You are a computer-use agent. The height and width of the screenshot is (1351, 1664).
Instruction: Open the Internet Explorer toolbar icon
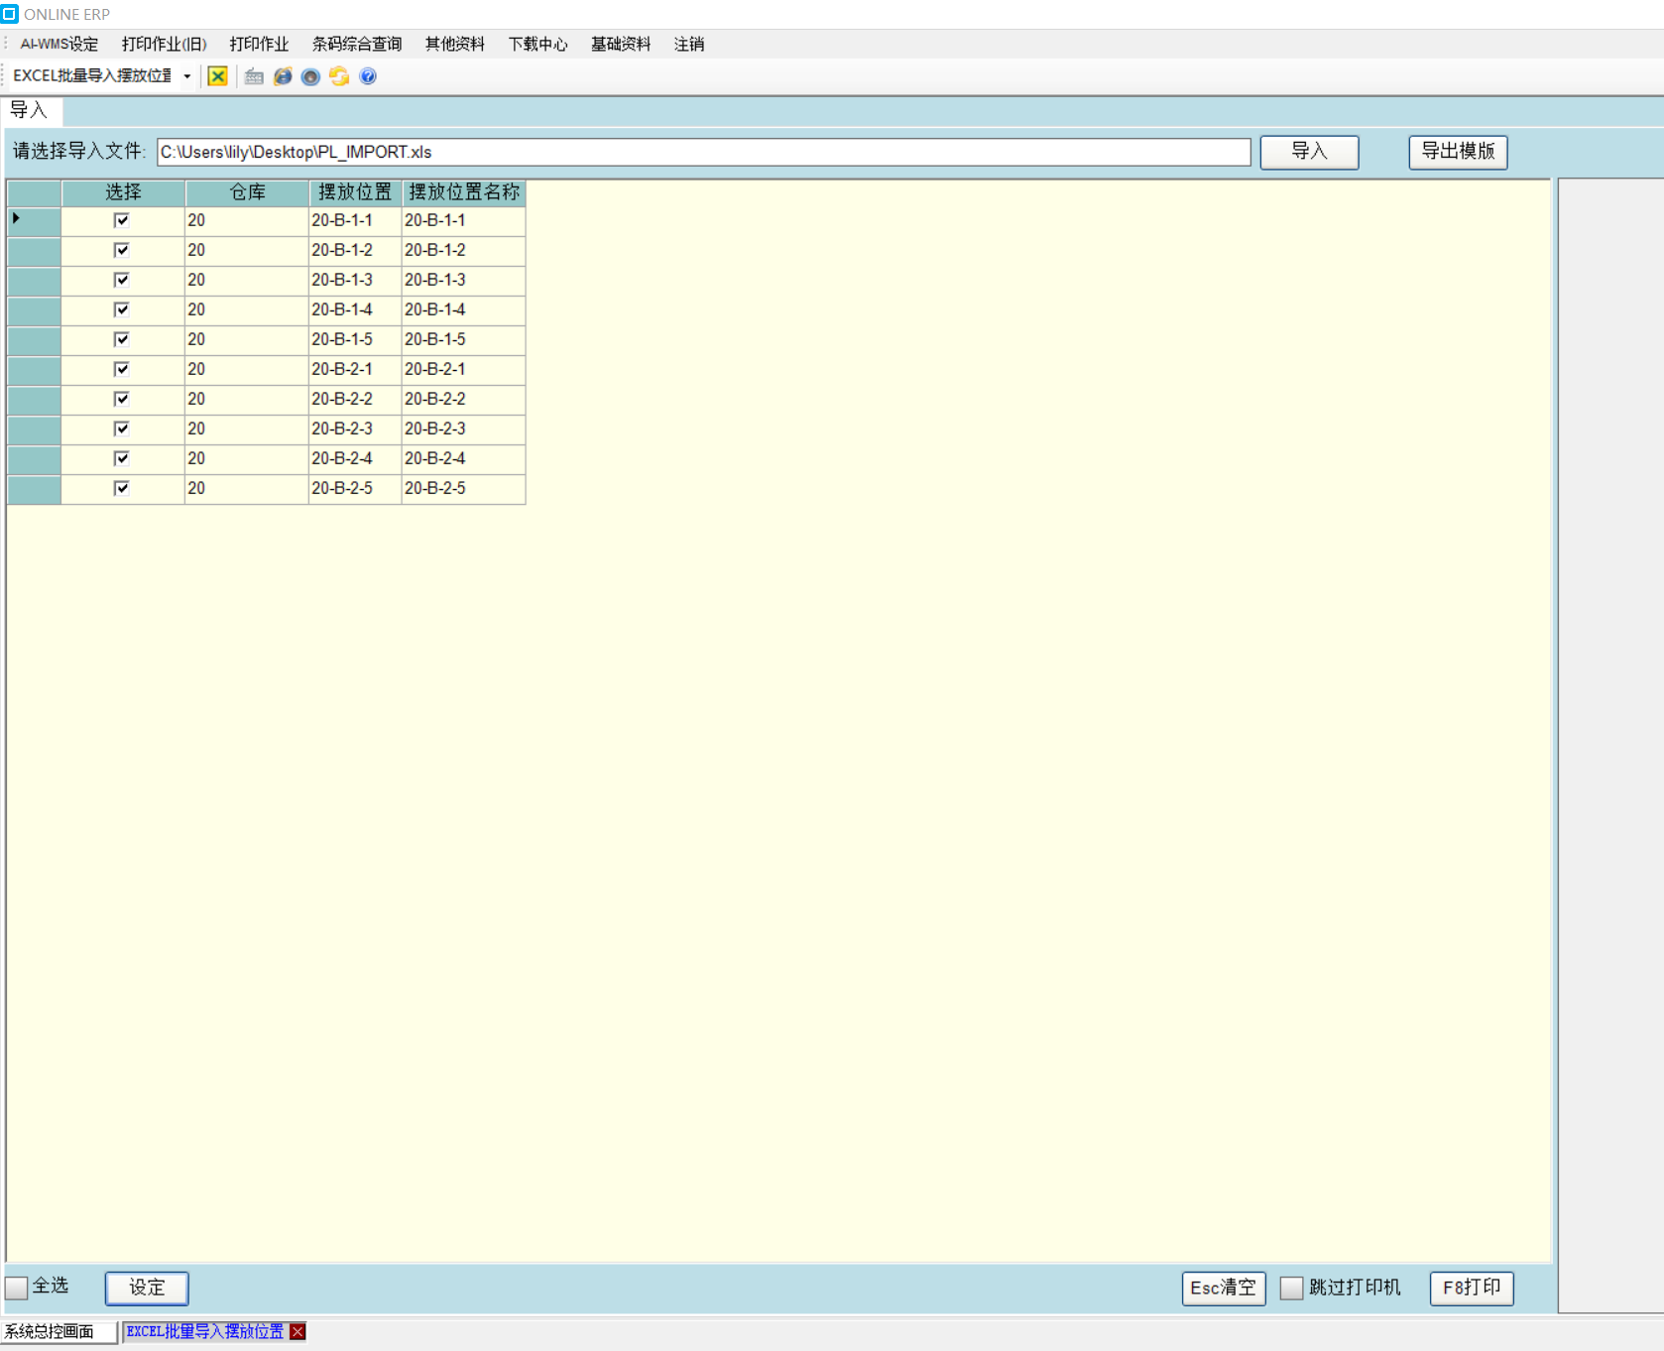click(283, 76)
